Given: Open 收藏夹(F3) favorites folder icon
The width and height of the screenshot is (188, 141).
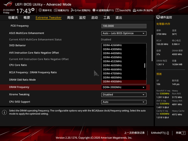Looking at the screenshot, I should [56, 10].
